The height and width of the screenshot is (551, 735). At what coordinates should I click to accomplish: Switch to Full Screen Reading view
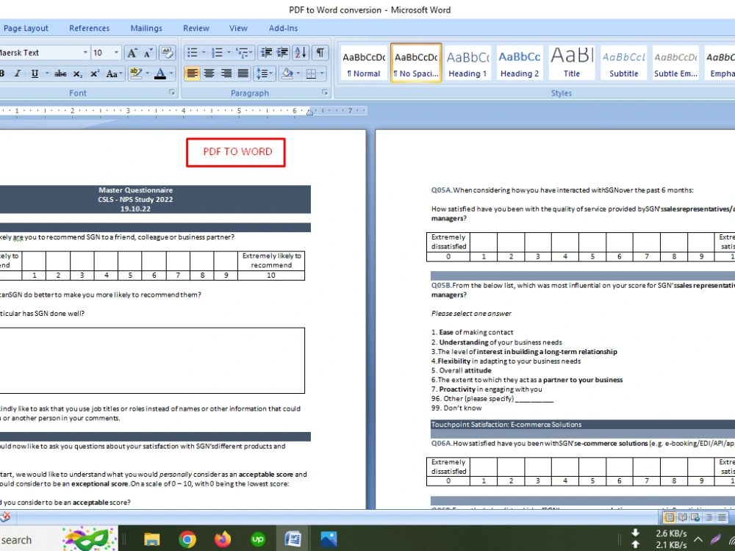coord(683,517)
